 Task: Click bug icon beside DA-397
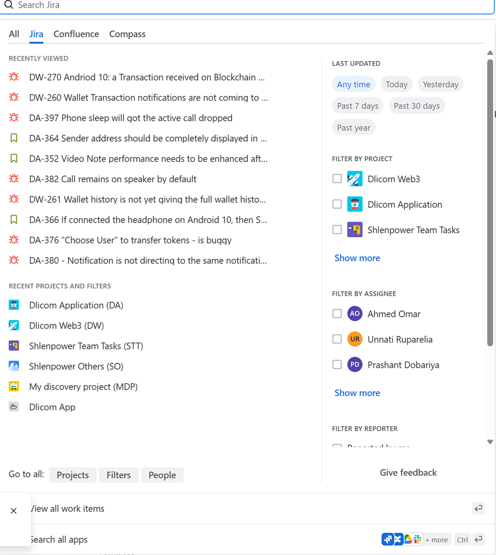14,118
